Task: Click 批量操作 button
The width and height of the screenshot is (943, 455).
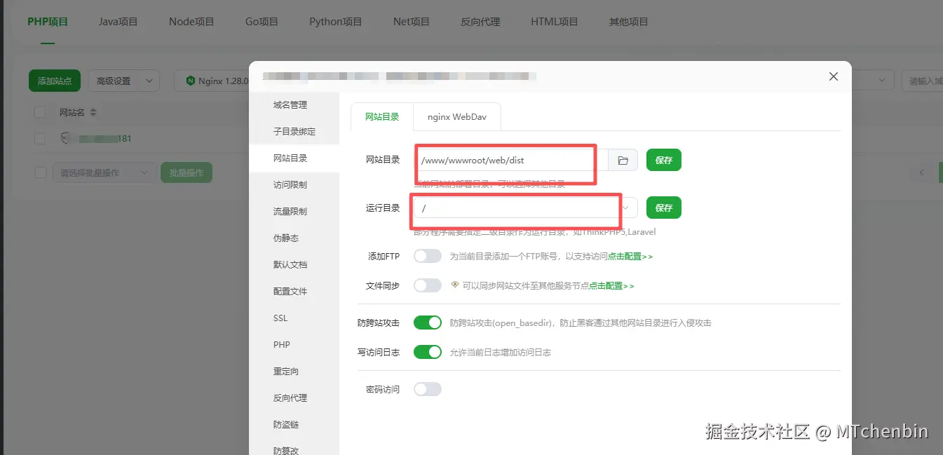Action: click(186, 172)
